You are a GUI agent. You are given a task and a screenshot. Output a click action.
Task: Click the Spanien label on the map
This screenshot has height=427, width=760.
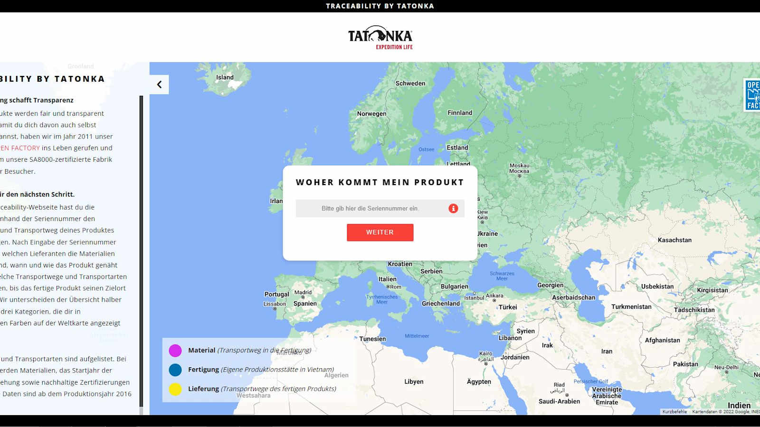305,304
